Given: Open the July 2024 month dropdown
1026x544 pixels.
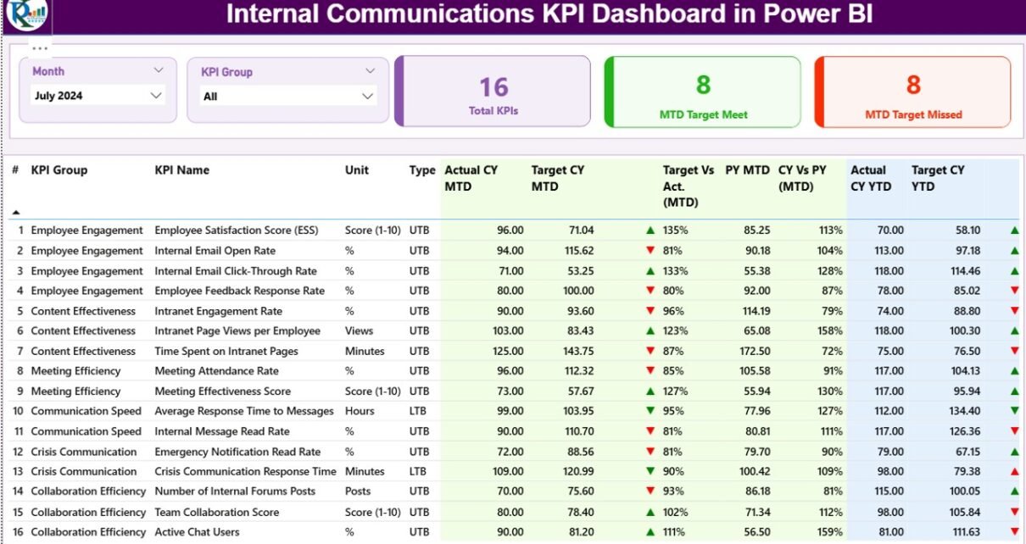Looking at the screenshot, I should (156, 96).
